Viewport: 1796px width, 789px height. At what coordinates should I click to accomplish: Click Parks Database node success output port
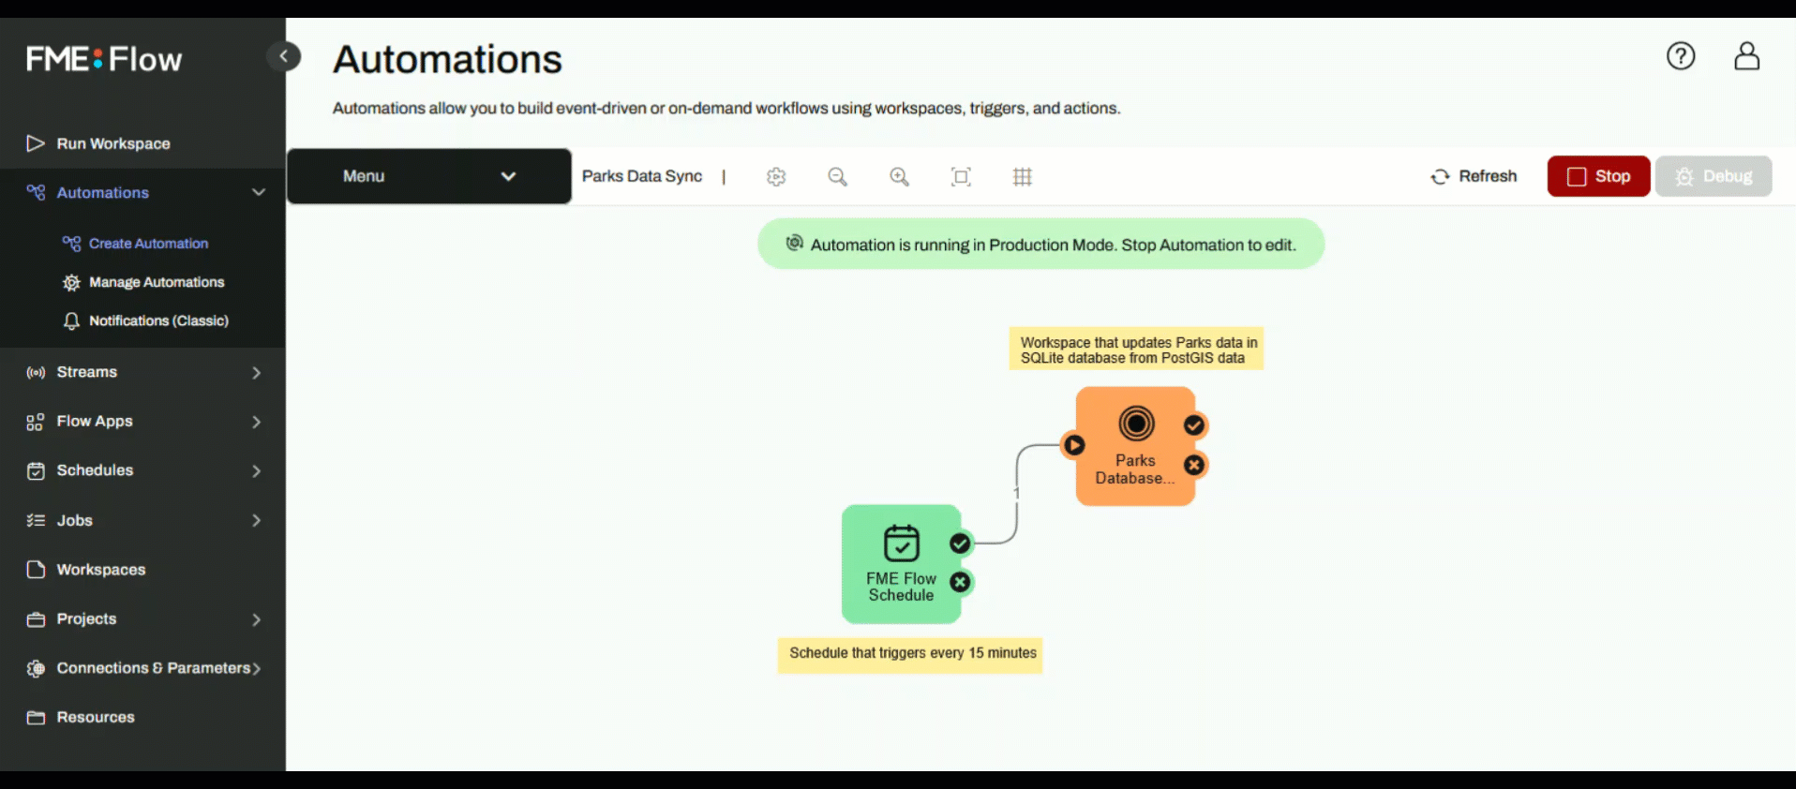click(x=1193, y=425)
